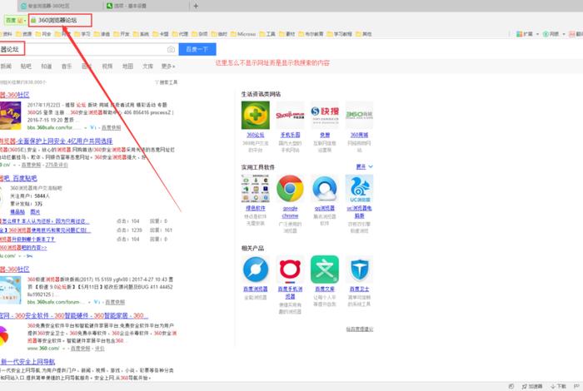
Task: Open the 搜索工具 filter options
Action: coord(166,82)
